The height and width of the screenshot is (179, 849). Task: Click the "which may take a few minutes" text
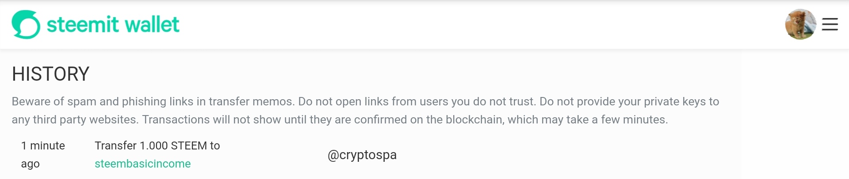587,119
